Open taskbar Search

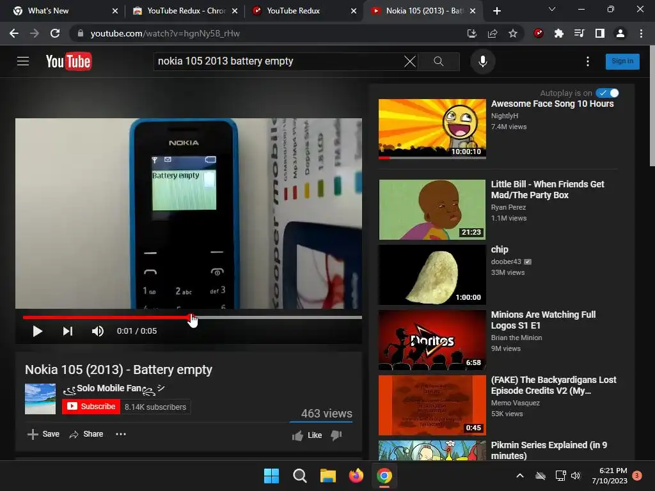[299, 476]
